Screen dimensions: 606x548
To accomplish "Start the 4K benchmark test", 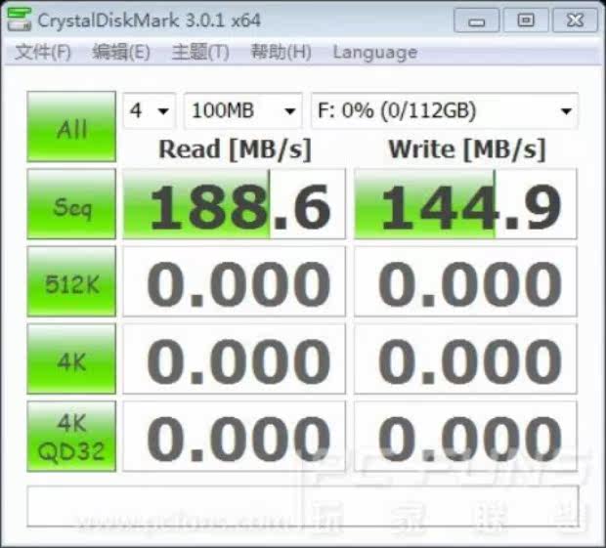I will coord(71,358).
